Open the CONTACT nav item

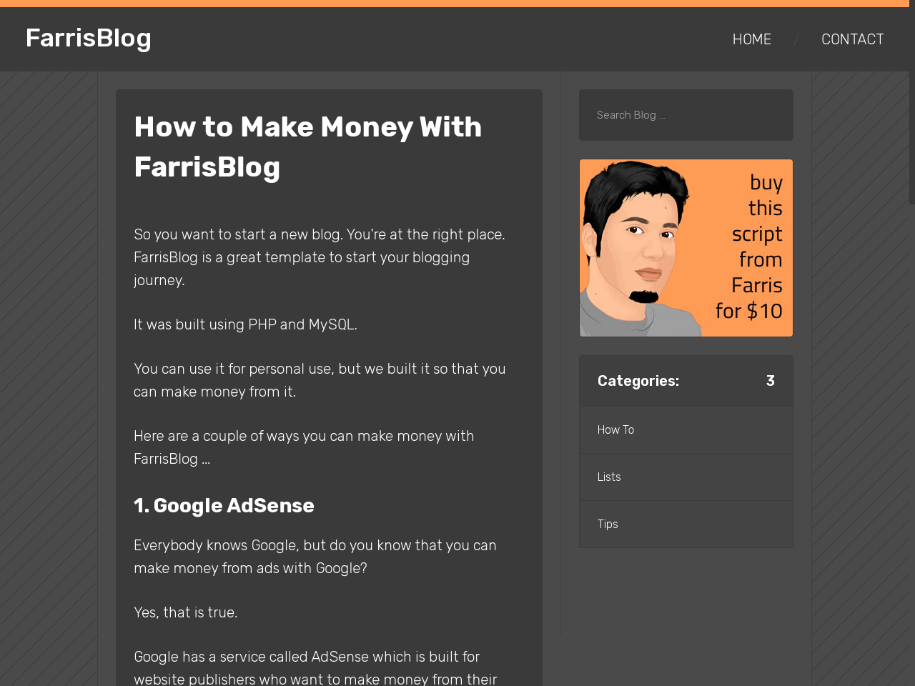coord(852,39)
